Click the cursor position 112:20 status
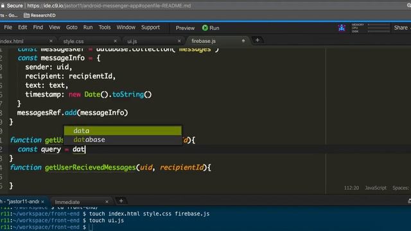 click(351, 188)
